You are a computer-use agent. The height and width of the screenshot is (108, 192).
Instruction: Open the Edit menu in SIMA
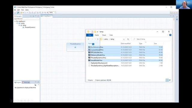click(x=19, y=10)
